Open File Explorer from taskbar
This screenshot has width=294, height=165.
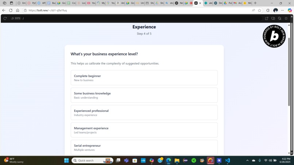pos(177,161)
